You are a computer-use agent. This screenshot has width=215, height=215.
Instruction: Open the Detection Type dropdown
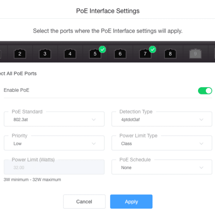point(162,119)
